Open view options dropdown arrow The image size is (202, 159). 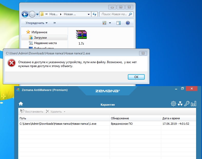click(x=110, y=23)
